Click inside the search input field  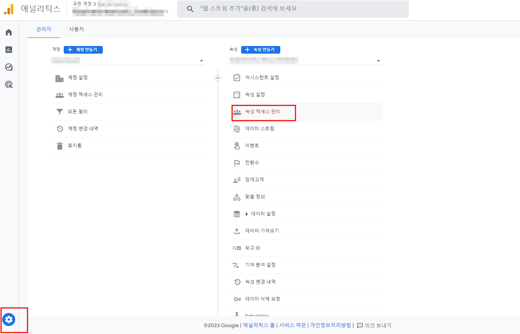coord(290,9)
